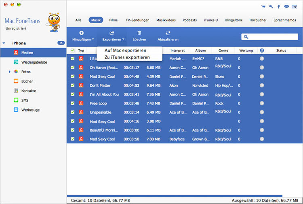Switch to the Sprachmemos tab
Viewport: 303px width, 204px height.
tap(285, 20)
